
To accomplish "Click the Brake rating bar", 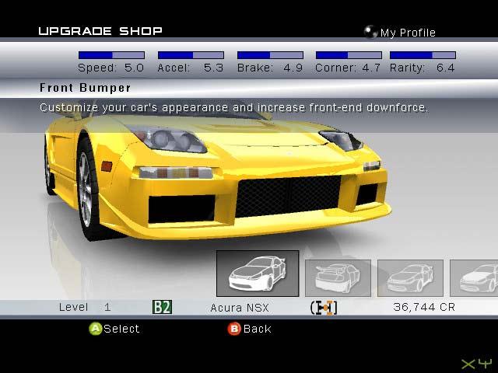I will [x=270, y=55].
